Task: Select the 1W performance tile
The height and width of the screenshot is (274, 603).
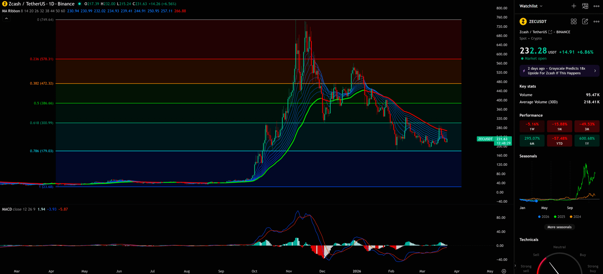Action: coord(532,126)
